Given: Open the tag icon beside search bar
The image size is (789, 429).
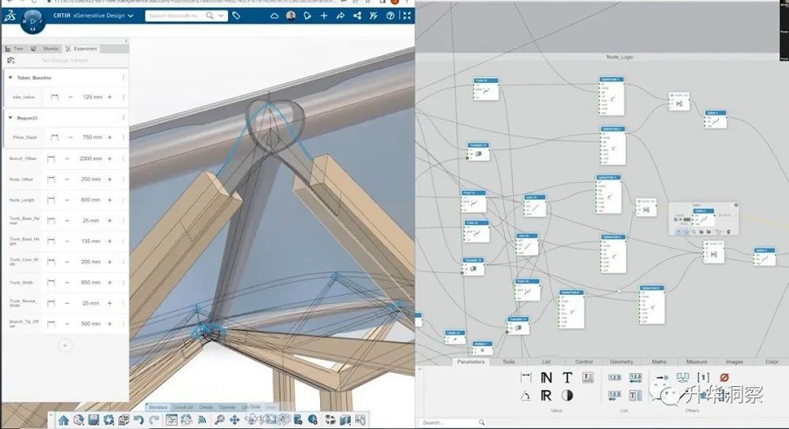Looking at the screenshot, I should pos(237,16).
